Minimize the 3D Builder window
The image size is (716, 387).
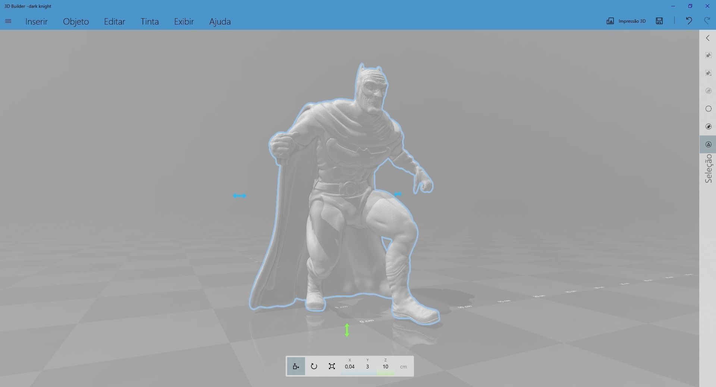click(x=673, y=6)
